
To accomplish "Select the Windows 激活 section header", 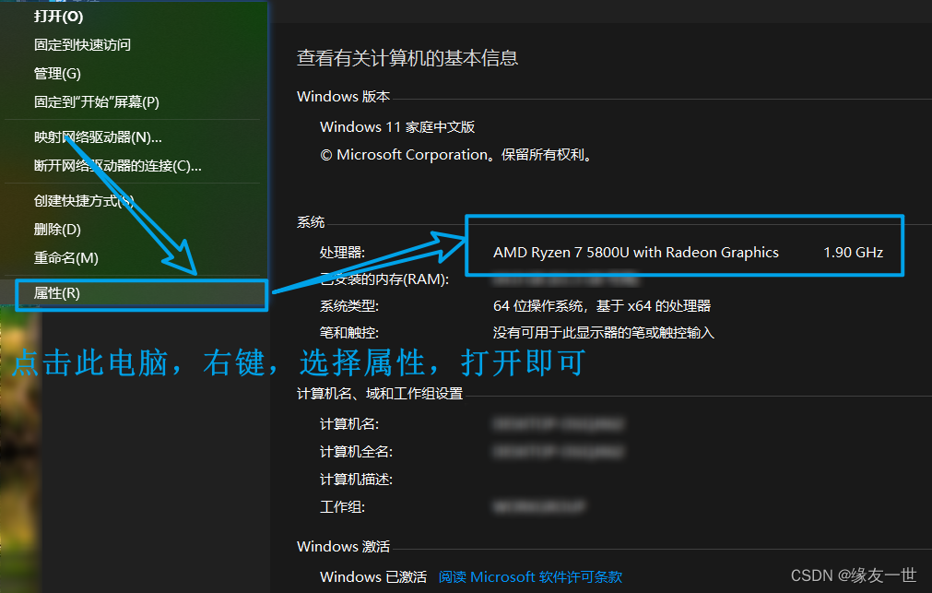I will 343,546.
